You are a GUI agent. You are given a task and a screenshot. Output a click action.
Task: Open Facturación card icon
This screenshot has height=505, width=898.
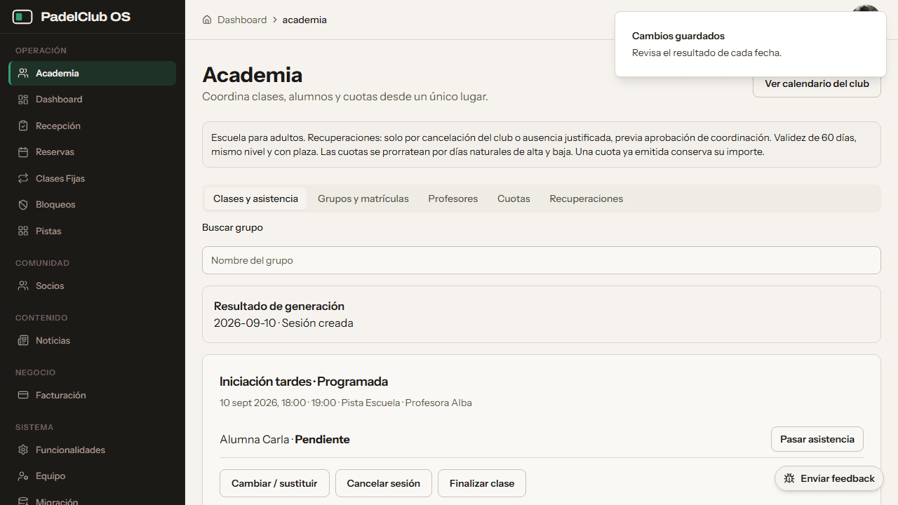click(23, 395)
